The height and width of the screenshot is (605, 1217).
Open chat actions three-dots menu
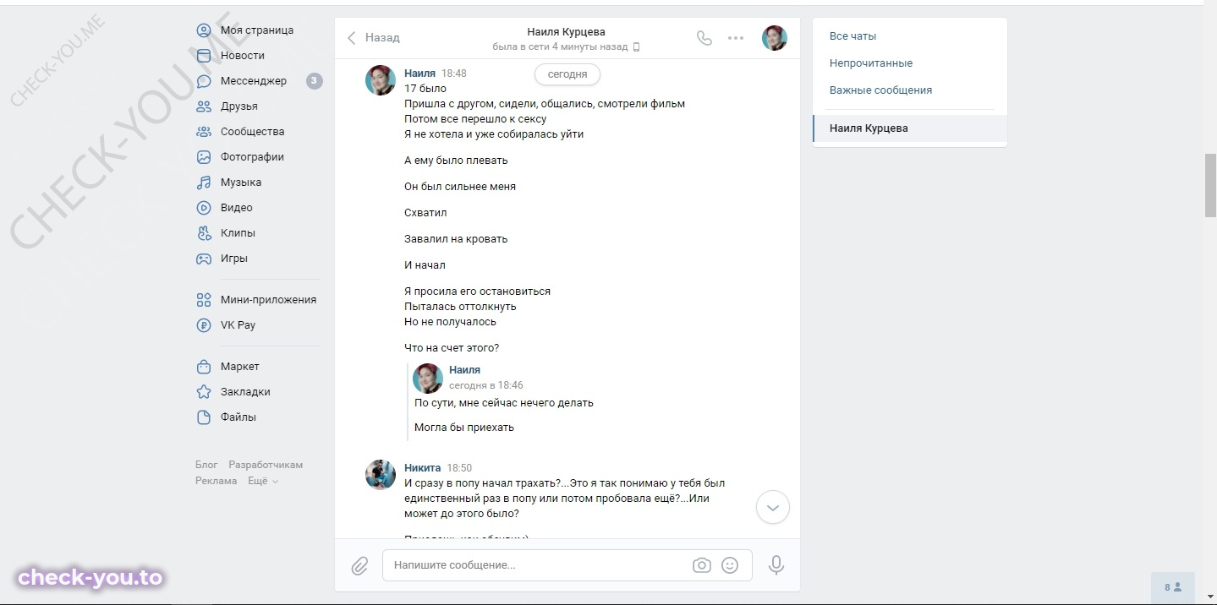click(736, 38)
